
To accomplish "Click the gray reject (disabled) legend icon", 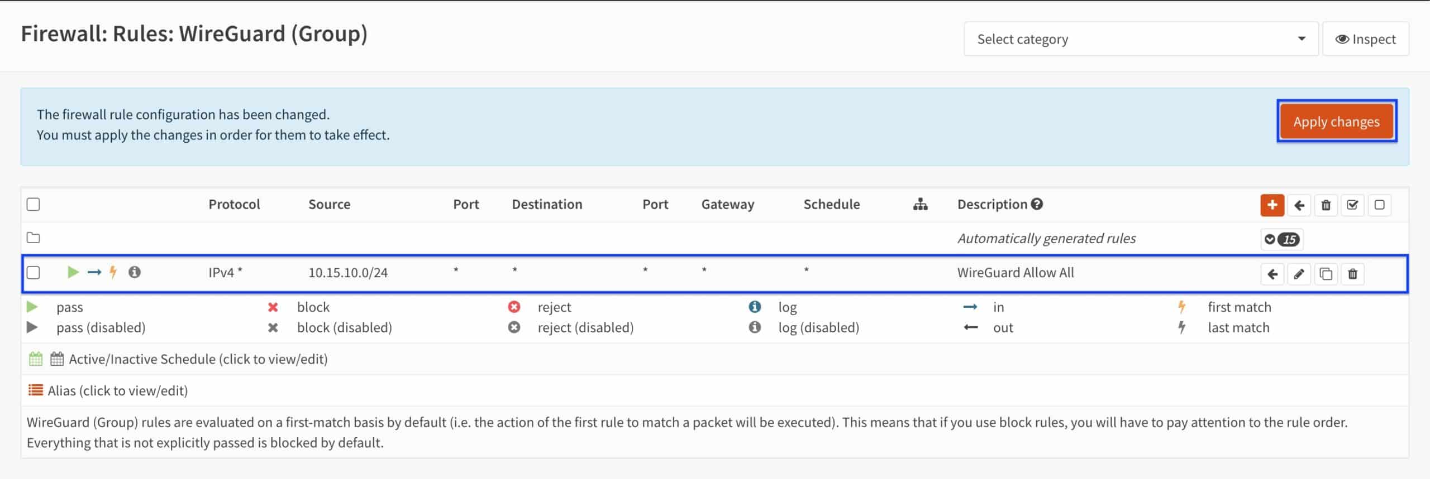I will pyautogui.click(x=514, y=327).
